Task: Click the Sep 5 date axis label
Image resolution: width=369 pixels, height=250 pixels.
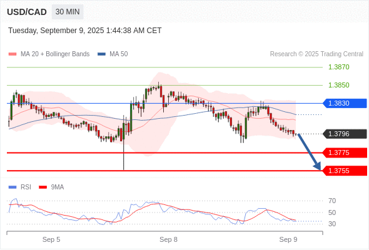Action: click(x=51, y=239)
